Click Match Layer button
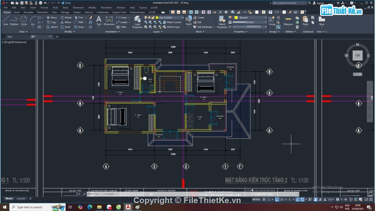Image resolution: width=375 pixels, height=211 pixels. click(171, 27)
